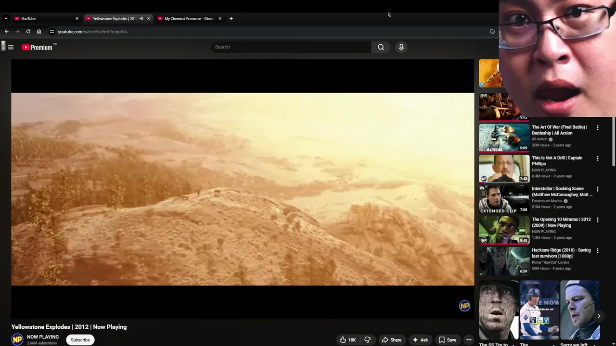Open options for Opening 10 Minutes video
The height and width of the screenshot is (346, 616).
pos(598,220)
